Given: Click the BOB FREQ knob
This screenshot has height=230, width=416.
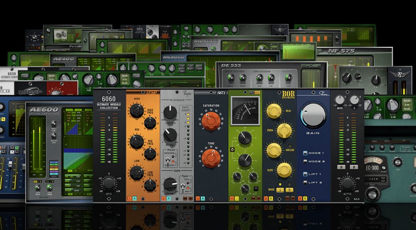Looking at the screenshot, I should click(284, 131).
